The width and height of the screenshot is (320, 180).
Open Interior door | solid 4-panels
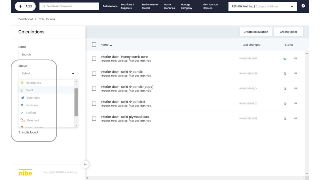click(121, 72)
